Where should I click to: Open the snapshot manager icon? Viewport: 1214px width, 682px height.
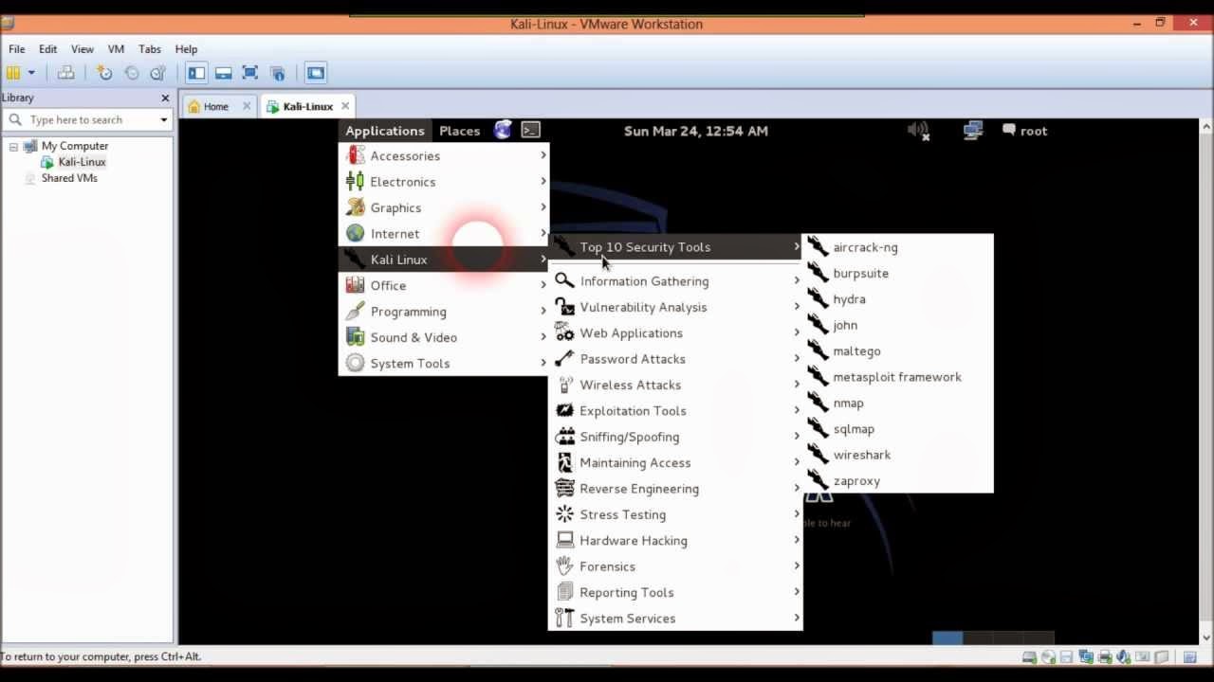pyautogui.click(x=158, y=73)
